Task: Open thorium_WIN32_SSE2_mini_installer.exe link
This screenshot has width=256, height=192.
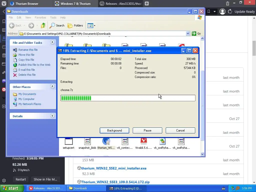Action: 114,168
